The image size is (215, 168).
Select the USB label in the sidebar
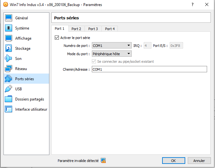click(x=18, y=89)
